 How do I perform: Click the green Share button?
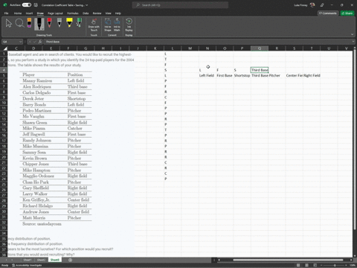pyautogui.click(x=347, y=13)
